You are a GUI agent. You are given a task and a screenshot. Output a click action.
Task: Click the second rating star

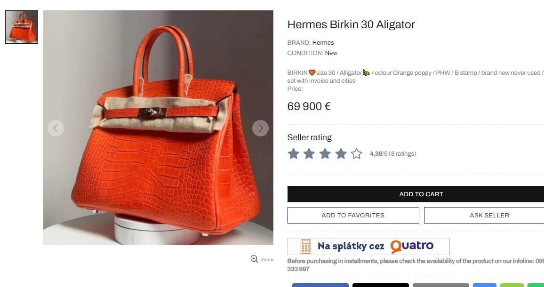[309, 153]
